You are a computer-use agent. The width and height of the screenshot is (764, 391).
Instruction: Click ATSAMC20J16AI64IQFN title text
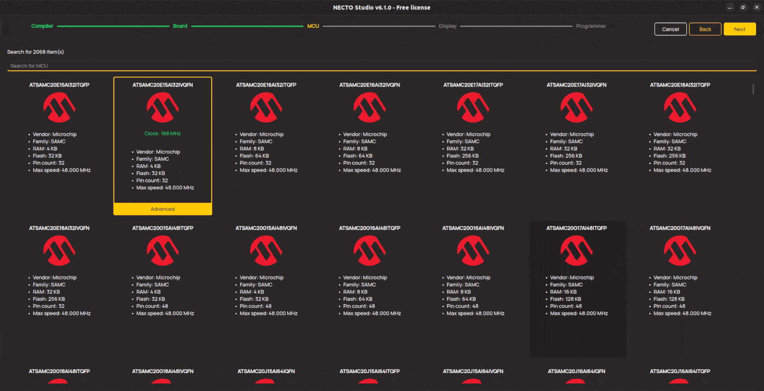[576, 372]
